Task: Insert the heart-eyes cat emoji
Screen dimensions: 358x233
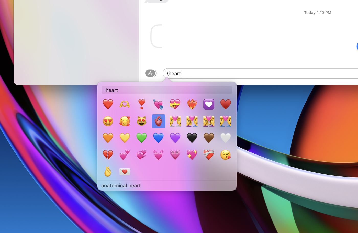Action: pos(141,121)
